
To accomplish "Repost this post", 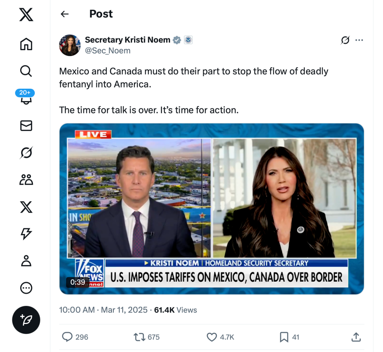I will tap(140, 337).
